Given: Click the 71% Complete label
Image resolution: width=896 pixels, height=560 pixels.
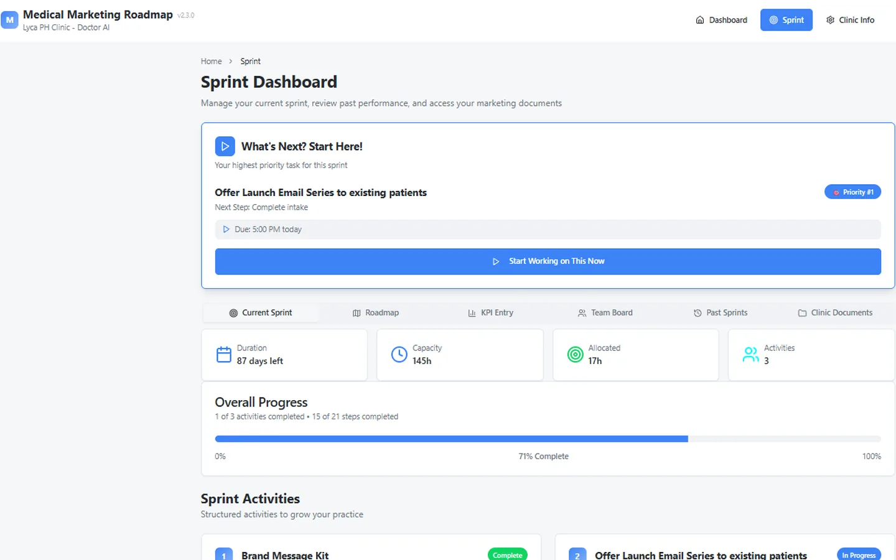Looking at the screenshot, I should click(x=543, y=456).
